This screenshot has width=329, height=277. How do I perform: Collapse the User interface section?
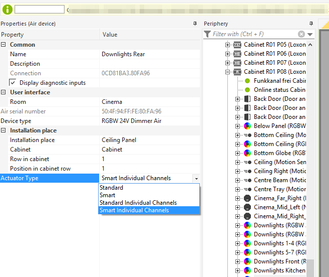click(4, 92)
